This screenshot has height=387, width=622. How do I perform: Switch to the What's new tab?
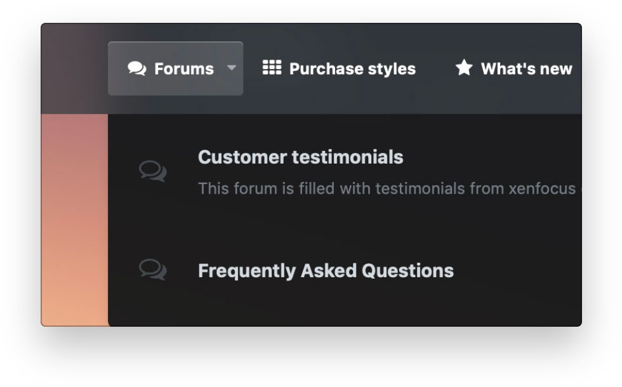[526, 69]
